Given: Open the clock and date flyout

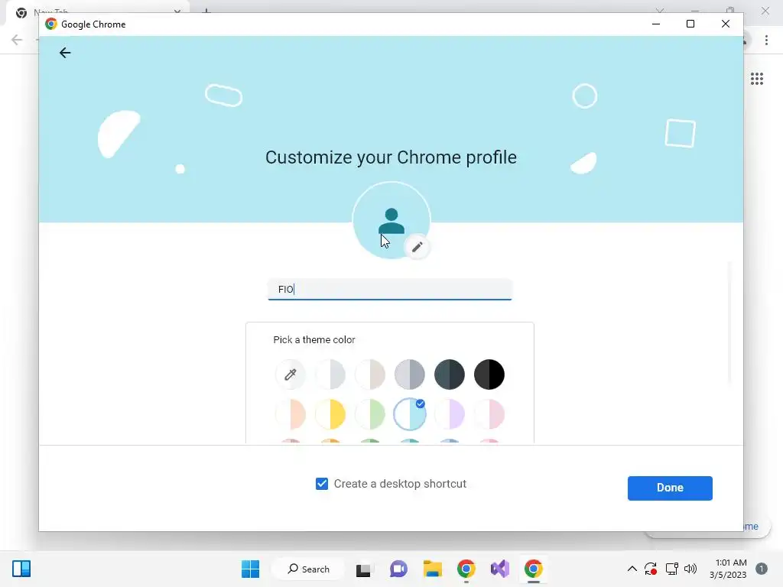Looking at the screenshot, I should click(728, 569).
